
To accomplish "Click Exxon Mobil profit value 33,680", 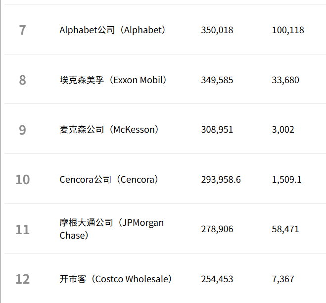I will [x=285, y=80].
